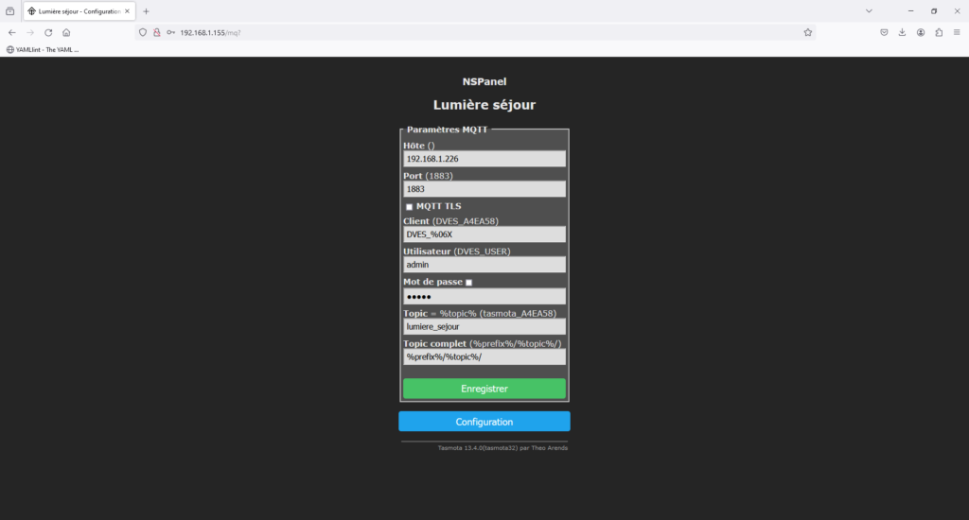The image size is (969, 520).
Task: Save settings with the Enregistrer button
Action: tap(484, 389)
